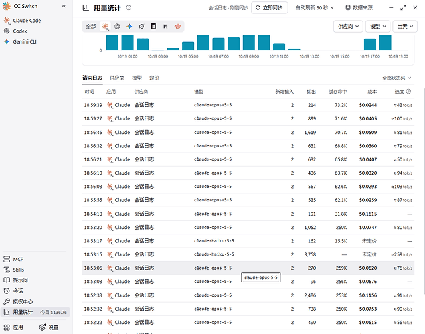
Task: Click cost $0.1615 in the 18:54:18 row
Action: (x=368, y=214)
